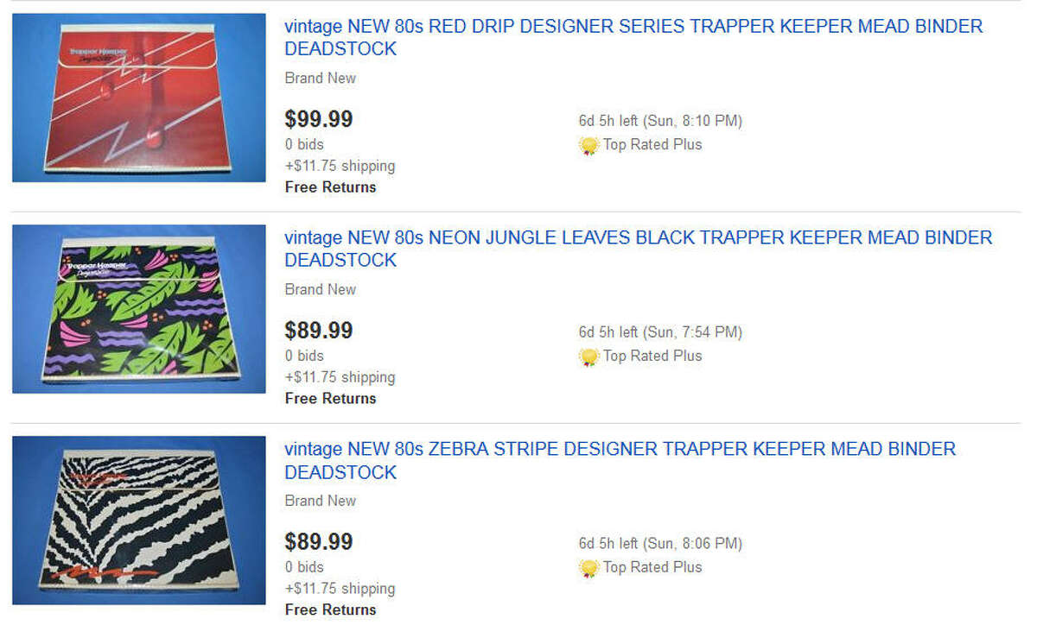This screenshot has width=1037, height=625.
Task: Click the zebra stripe binder thumbnail
Action: [138, 519]
